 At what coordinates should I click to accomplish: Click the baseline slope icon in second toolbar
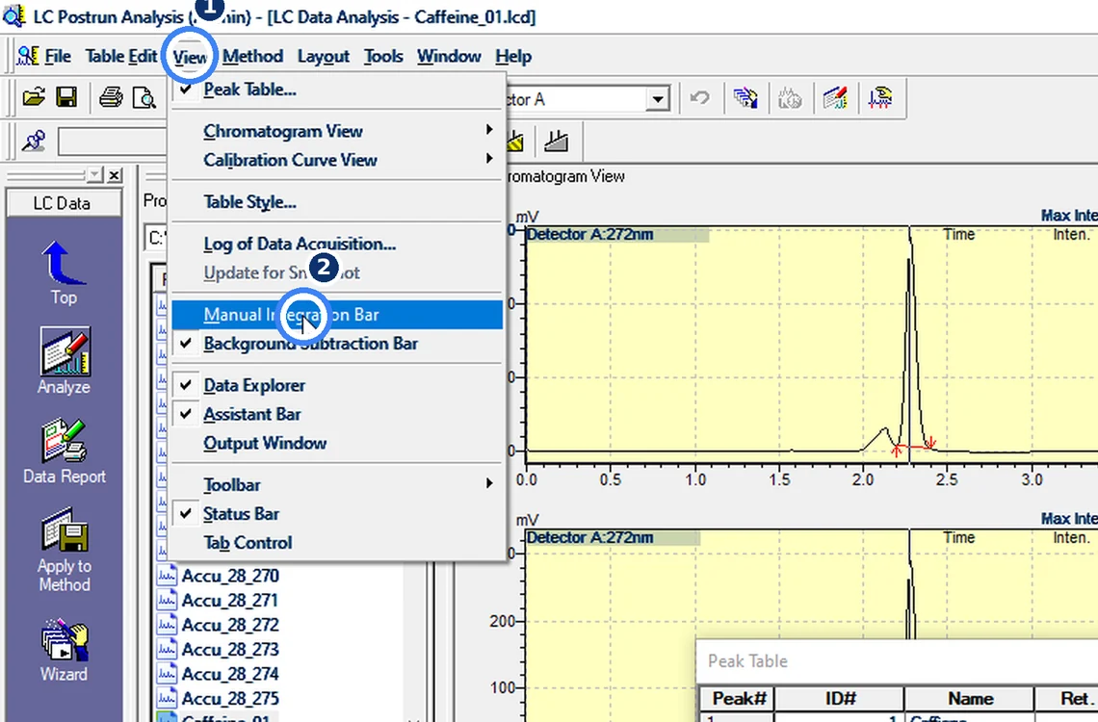coord(557,141)
